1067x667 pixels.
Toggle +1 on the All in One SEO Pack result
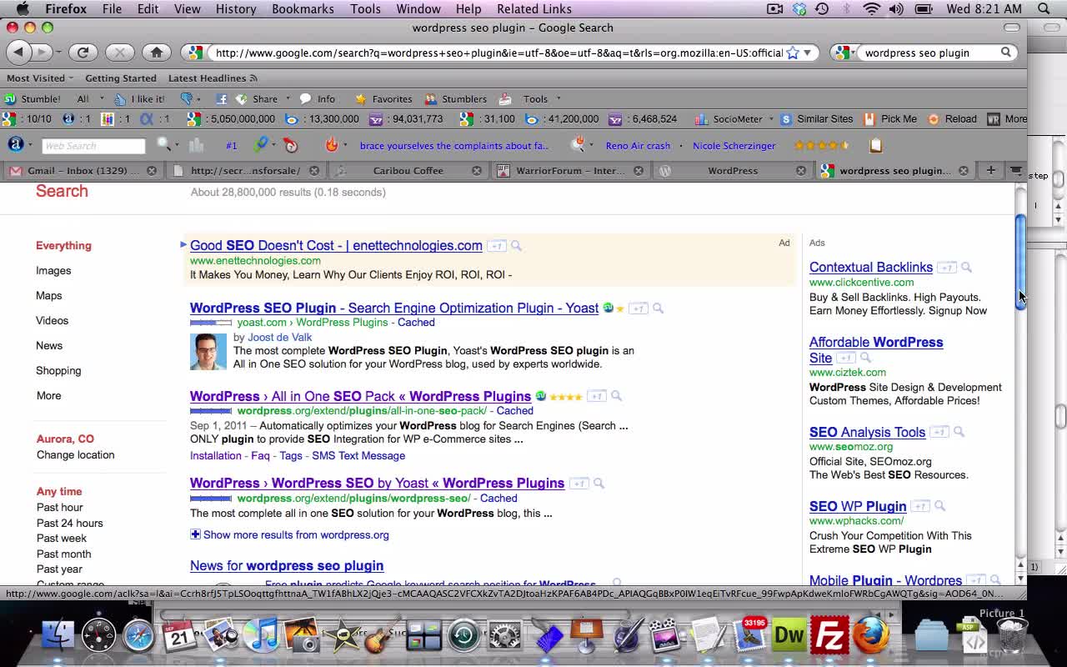point(596,396)
